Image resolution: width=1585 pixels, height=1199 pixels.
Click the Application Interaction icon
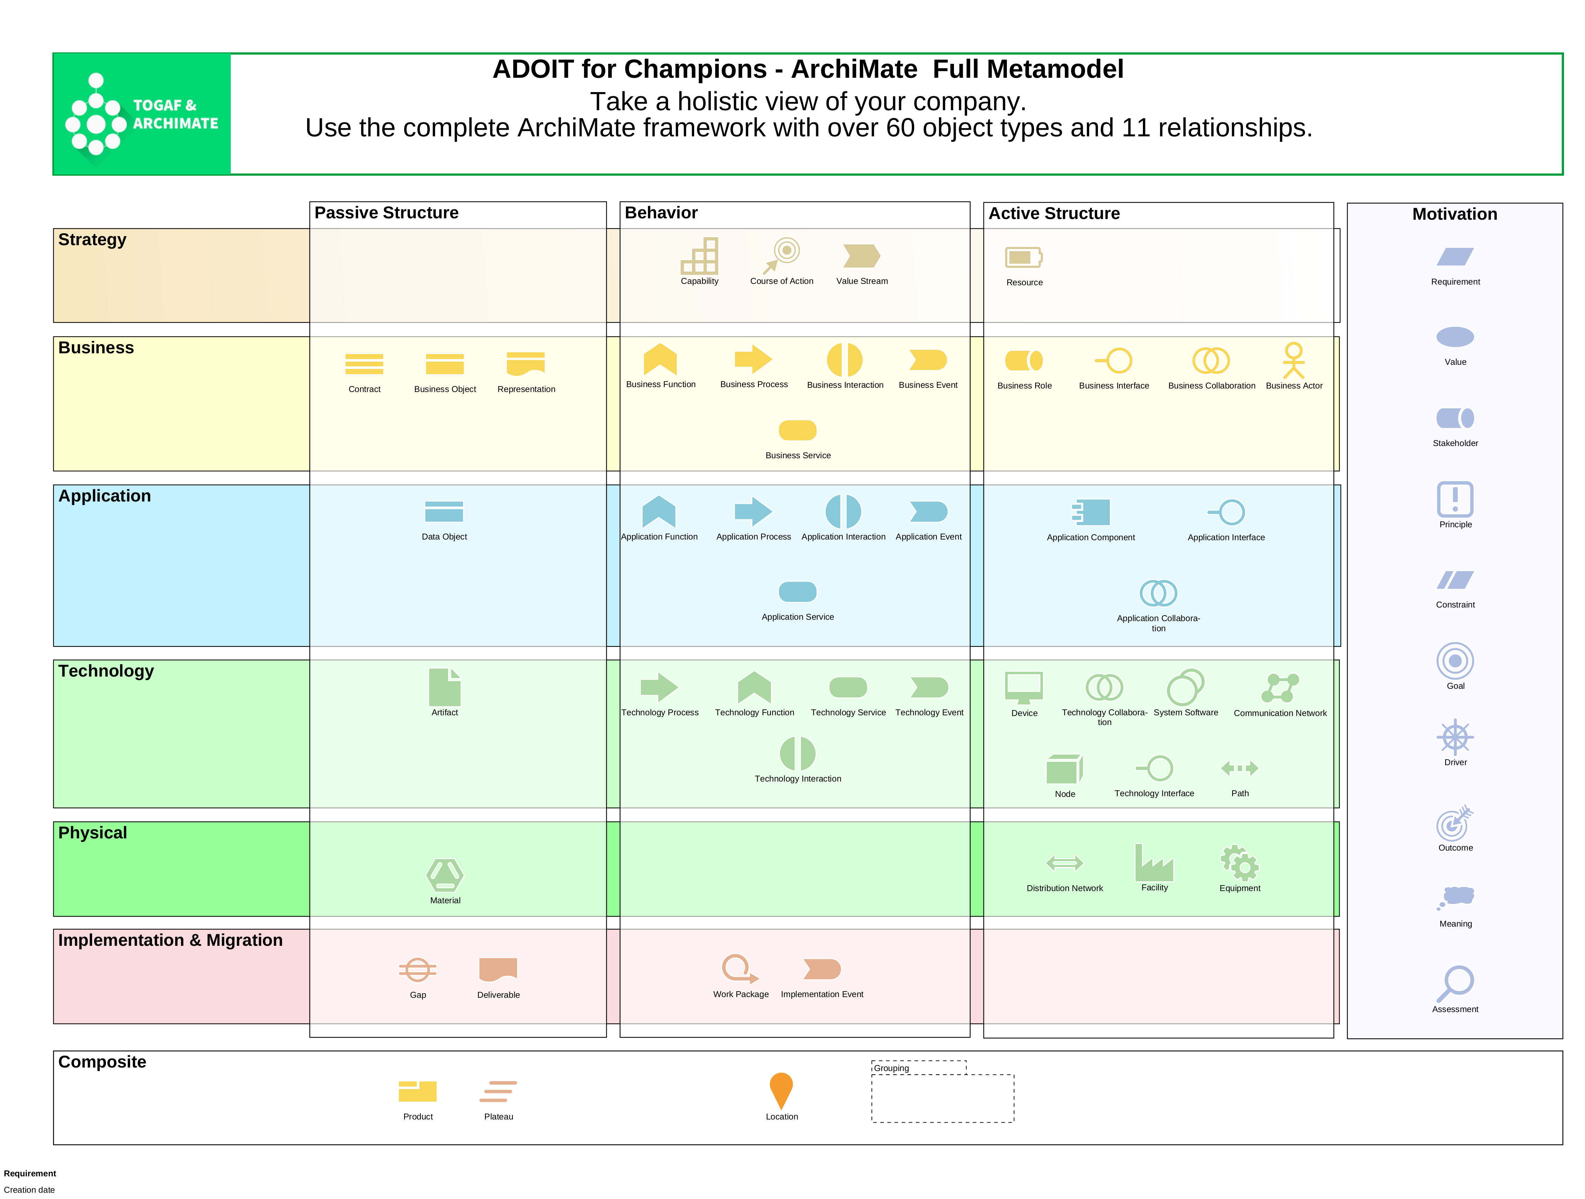click(x=843, y=512)
